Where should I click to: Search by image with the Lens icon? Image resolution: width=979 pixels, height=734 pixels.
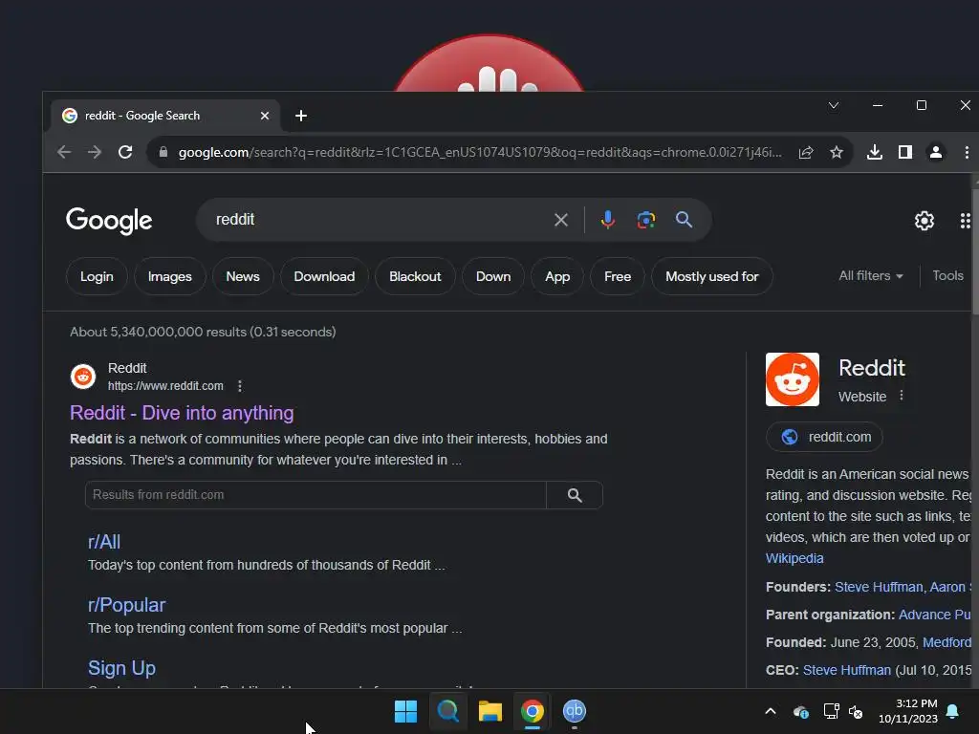tap(646, 220)
